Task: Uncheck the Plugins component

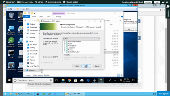Action: [x=67, y=44]
